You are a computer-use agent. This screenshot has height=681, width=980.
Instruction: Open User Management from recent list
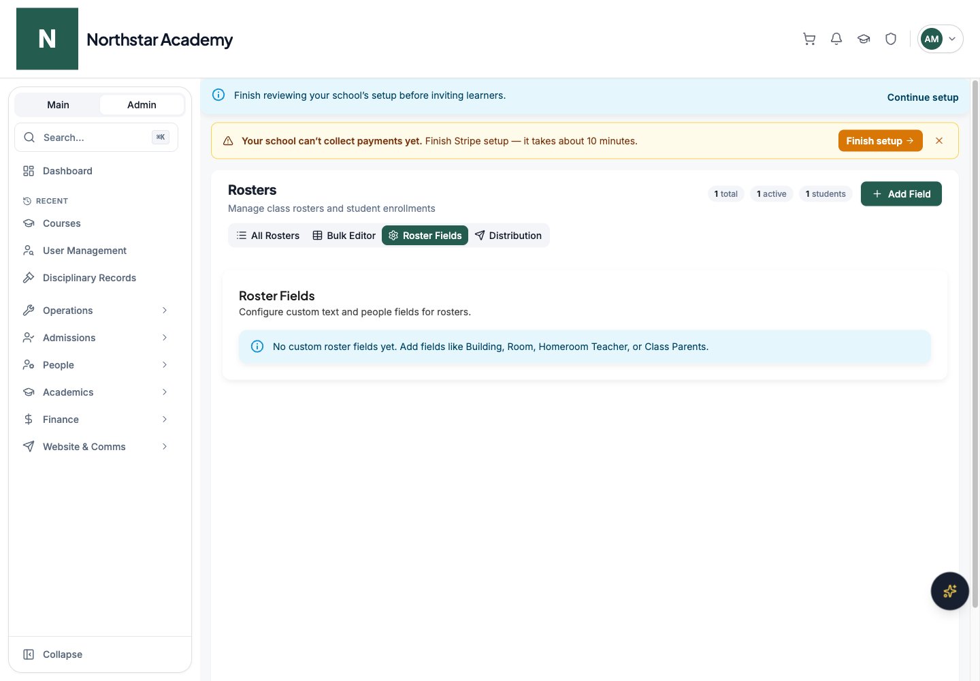tap(96, 251)
